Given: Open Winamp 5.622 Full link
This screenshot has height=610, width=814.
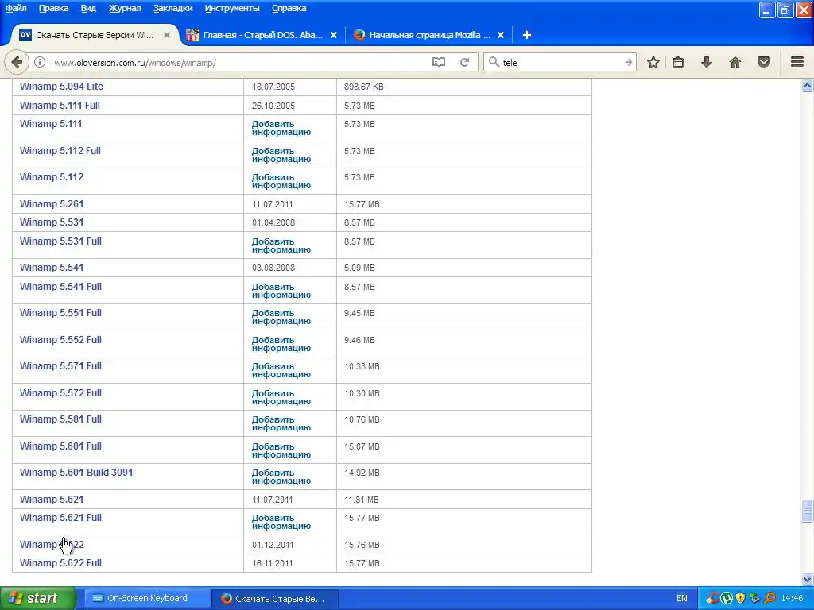Looking at the screenshot, I should point(60,563).
